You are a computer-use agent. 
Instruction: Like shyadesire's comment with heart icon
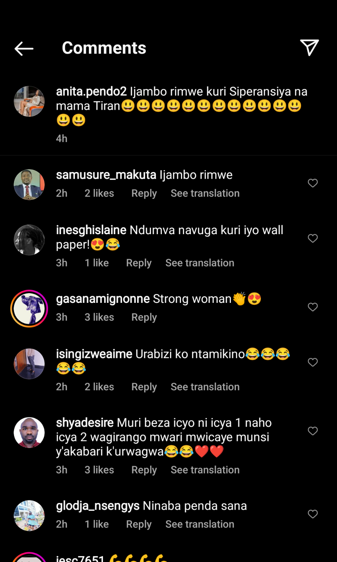[313, 431]
